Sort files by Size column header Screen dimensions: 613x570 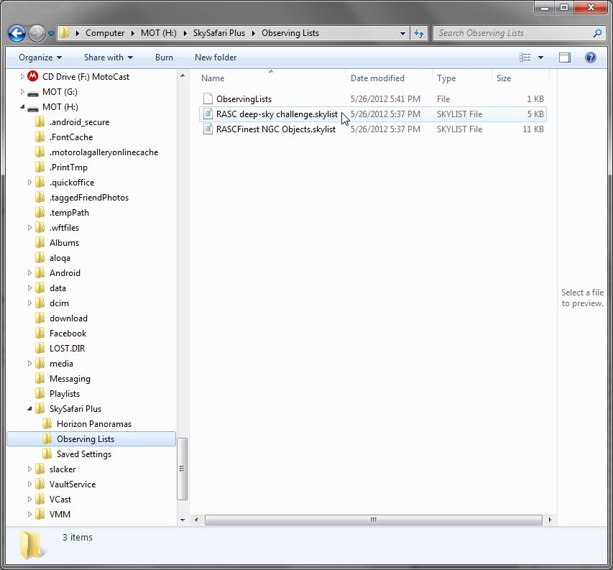point(504,78)
